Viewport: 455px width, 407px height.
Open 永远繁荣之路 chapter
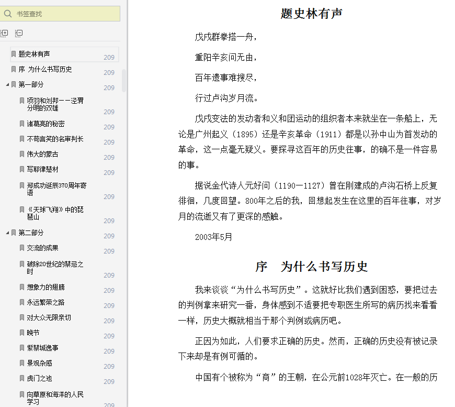pos(45,302)
